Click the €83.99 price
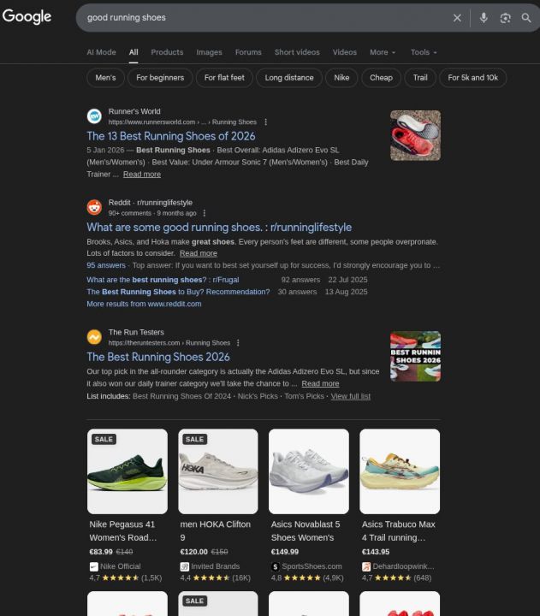 pyautogui.click(x=101, y=552)
